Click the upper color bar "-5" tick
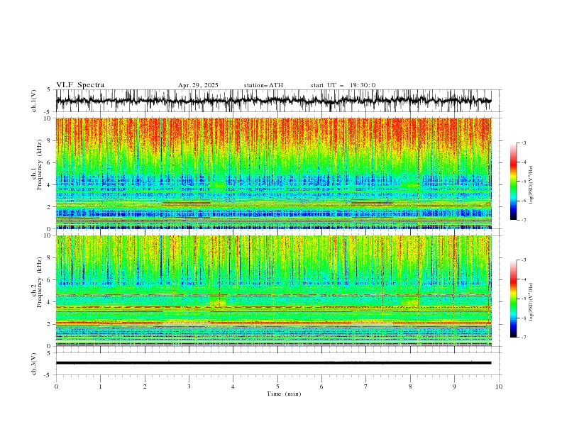The image size is (562, 434). (523, 182)
